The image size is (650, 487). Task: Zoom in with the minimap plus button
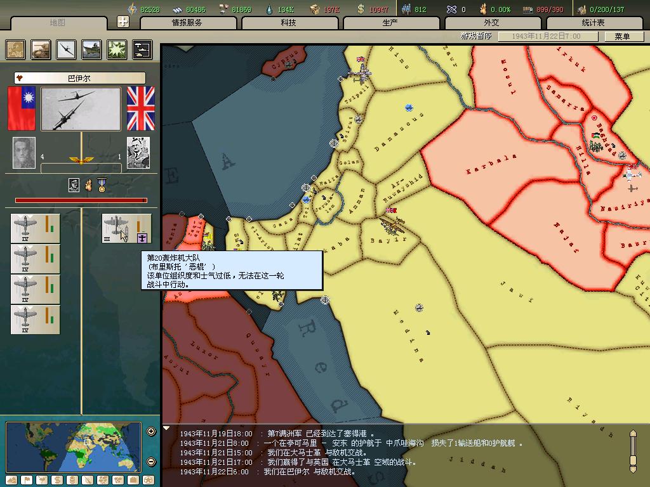tap(151, 432)
